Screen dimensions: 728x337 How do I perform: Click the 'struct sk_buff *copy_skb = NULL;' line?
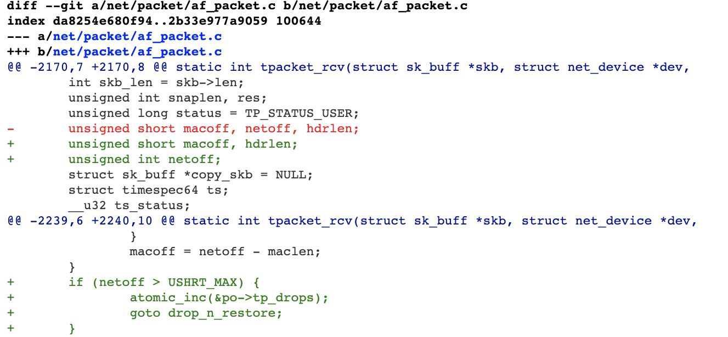coord(190,175)
